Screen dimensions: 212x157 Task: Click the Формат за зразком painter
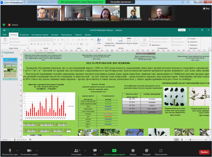click(x=18, y=45)
